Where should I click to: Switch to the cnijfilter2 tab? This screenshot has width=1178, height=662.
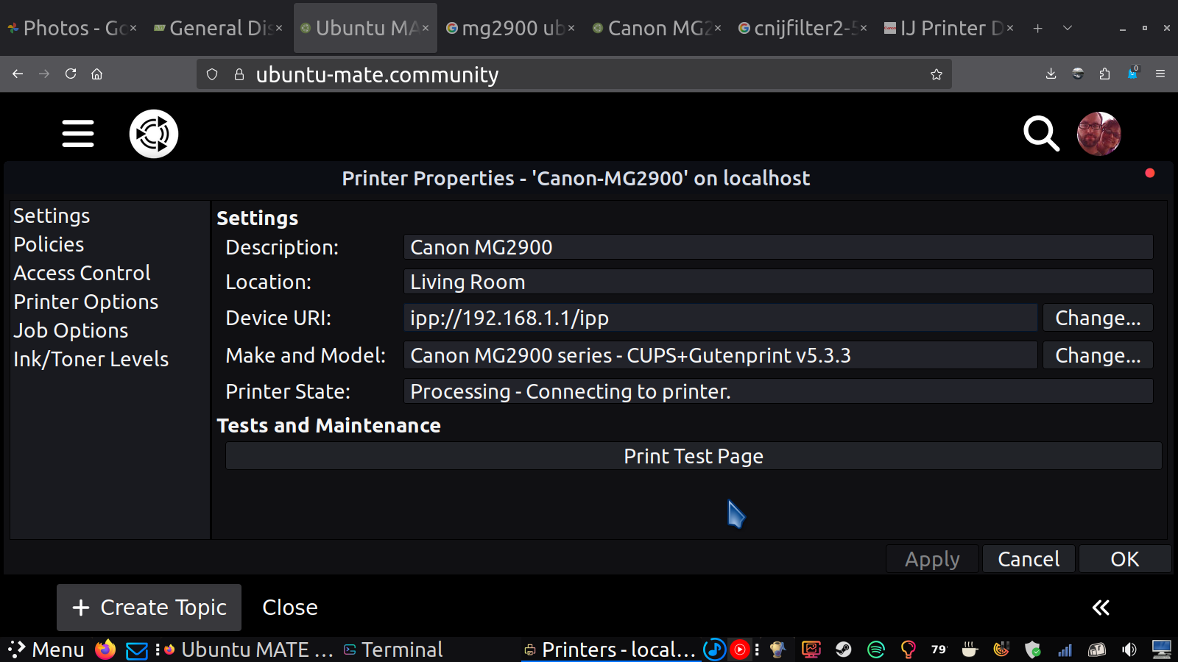803,28
